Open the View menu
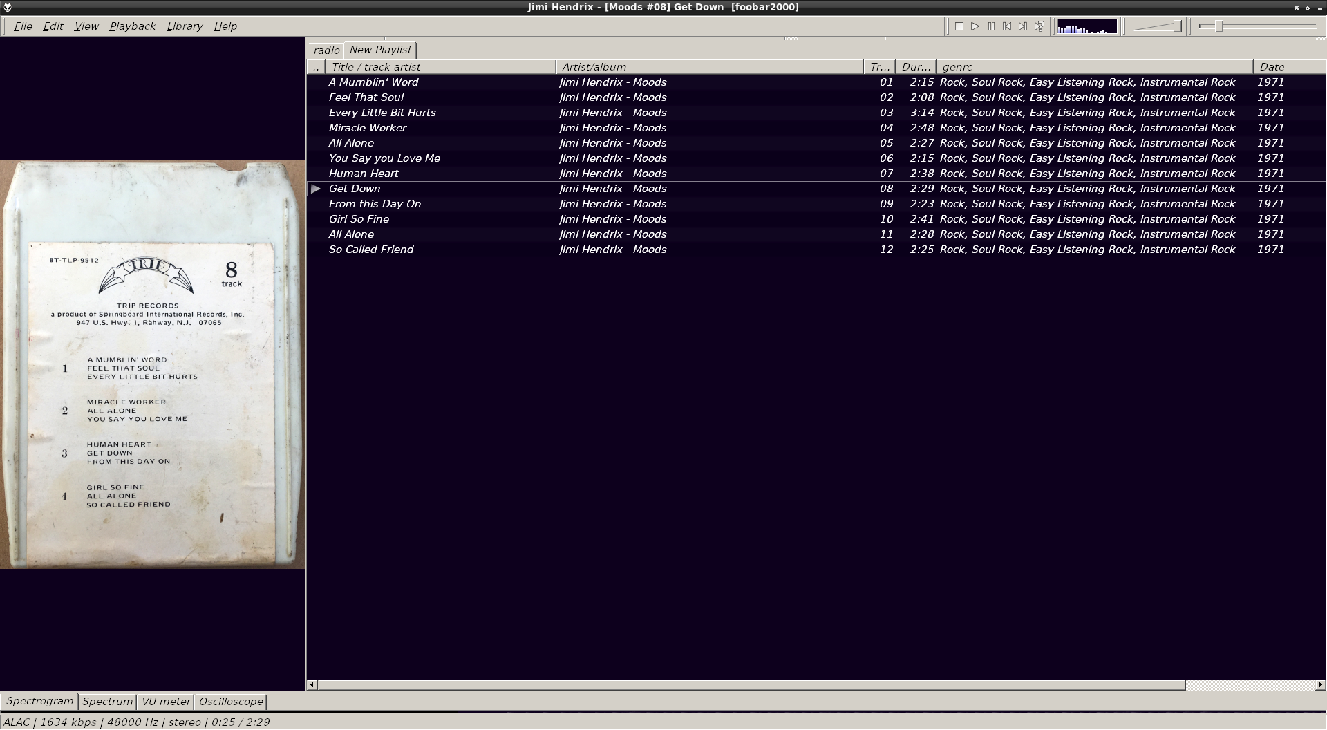 pos(86,26)
